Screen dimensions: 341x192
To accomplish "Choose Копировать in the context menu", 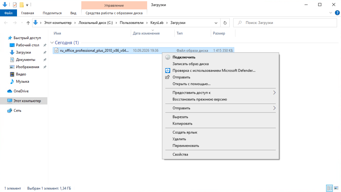I will (220, 124).
